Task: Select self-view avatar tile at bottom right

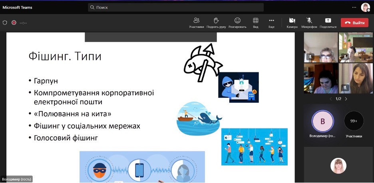Action: pyautogui.click(x=338, y=165)
